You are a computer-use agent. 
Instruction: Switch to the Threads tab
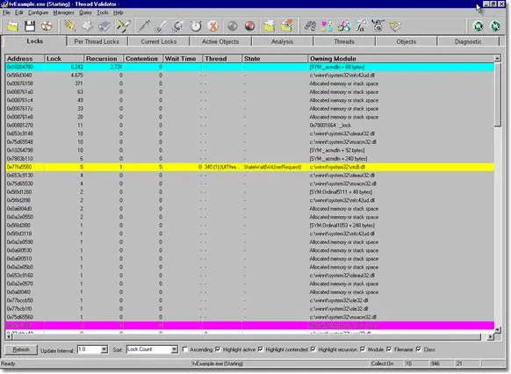[344, 41]
